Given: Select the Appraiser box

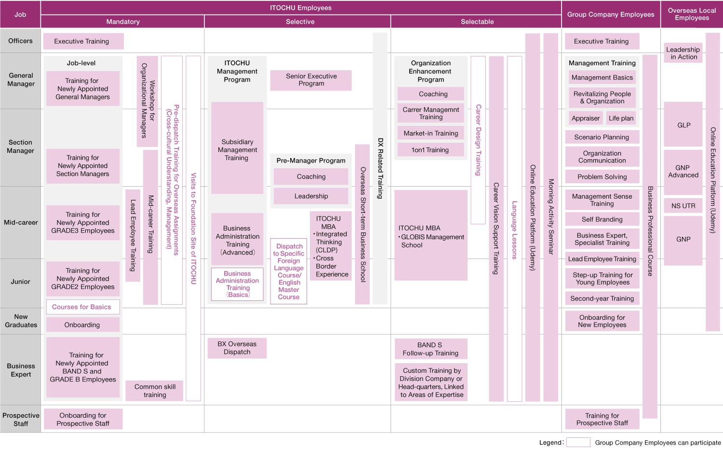Looking at the screenshot, I should (586, 118).
